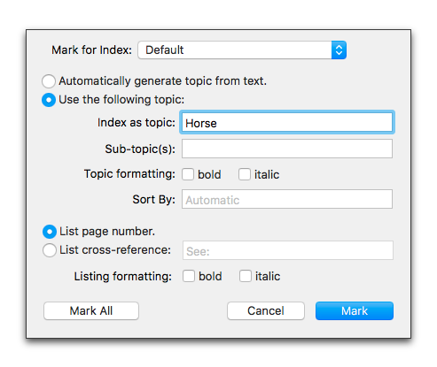Click the Sort By label text
The width and height of the screenshot is (437, 367).
pos(153,200)
